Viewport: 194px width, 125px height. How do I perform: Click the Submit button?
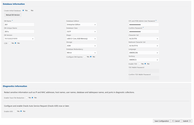187,121
